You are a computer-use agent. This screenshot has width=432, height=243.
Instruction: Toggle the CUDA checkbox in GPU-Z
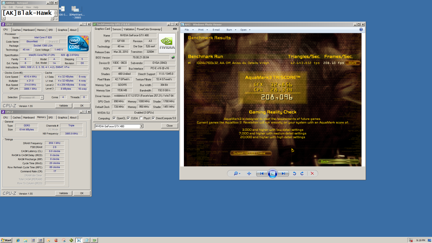[x=128, y=118]
